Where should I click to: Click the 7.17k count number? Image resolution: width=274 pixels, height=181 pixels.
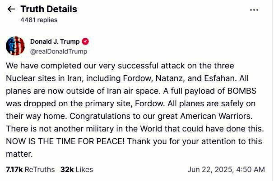pos(14,170)
